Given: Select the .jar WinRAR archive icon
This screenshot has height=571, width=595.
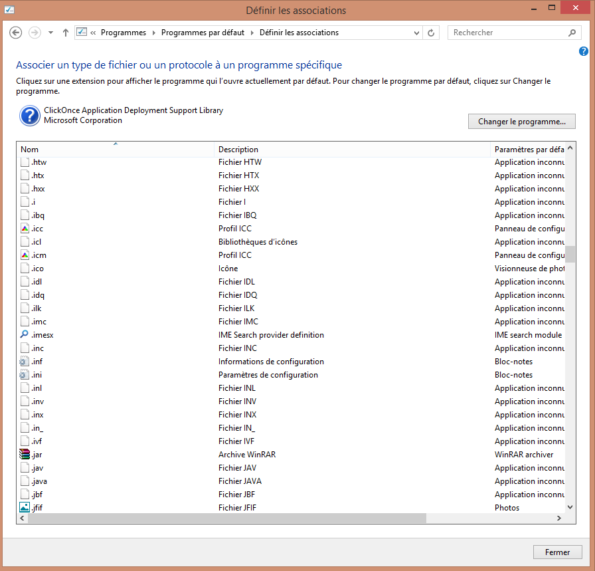Looking at the screenshot, I should 25,455.
